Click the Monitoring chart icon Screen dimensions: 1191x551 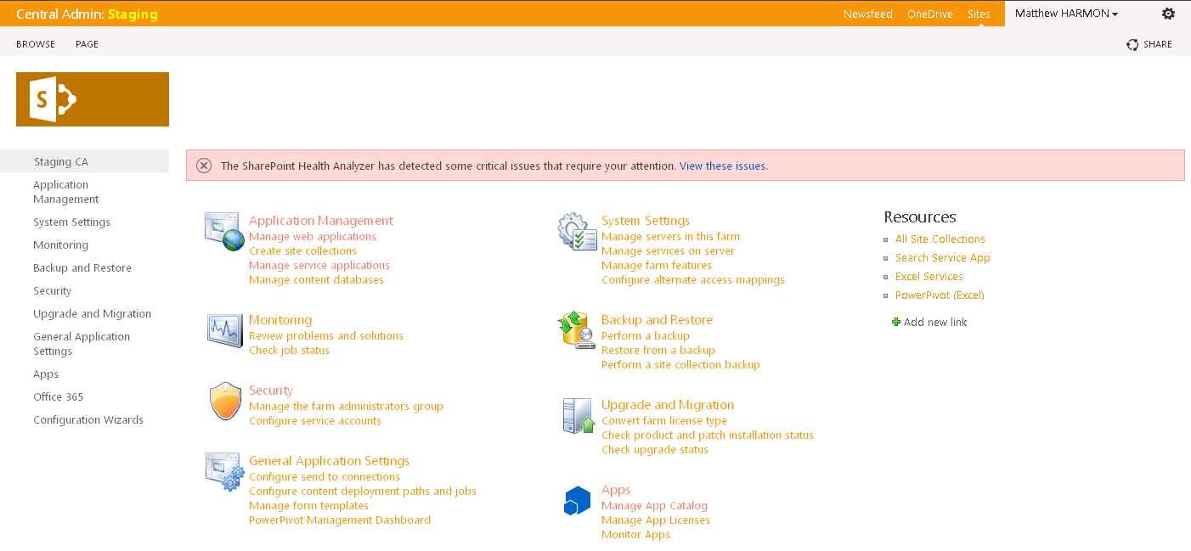(224, 330)
